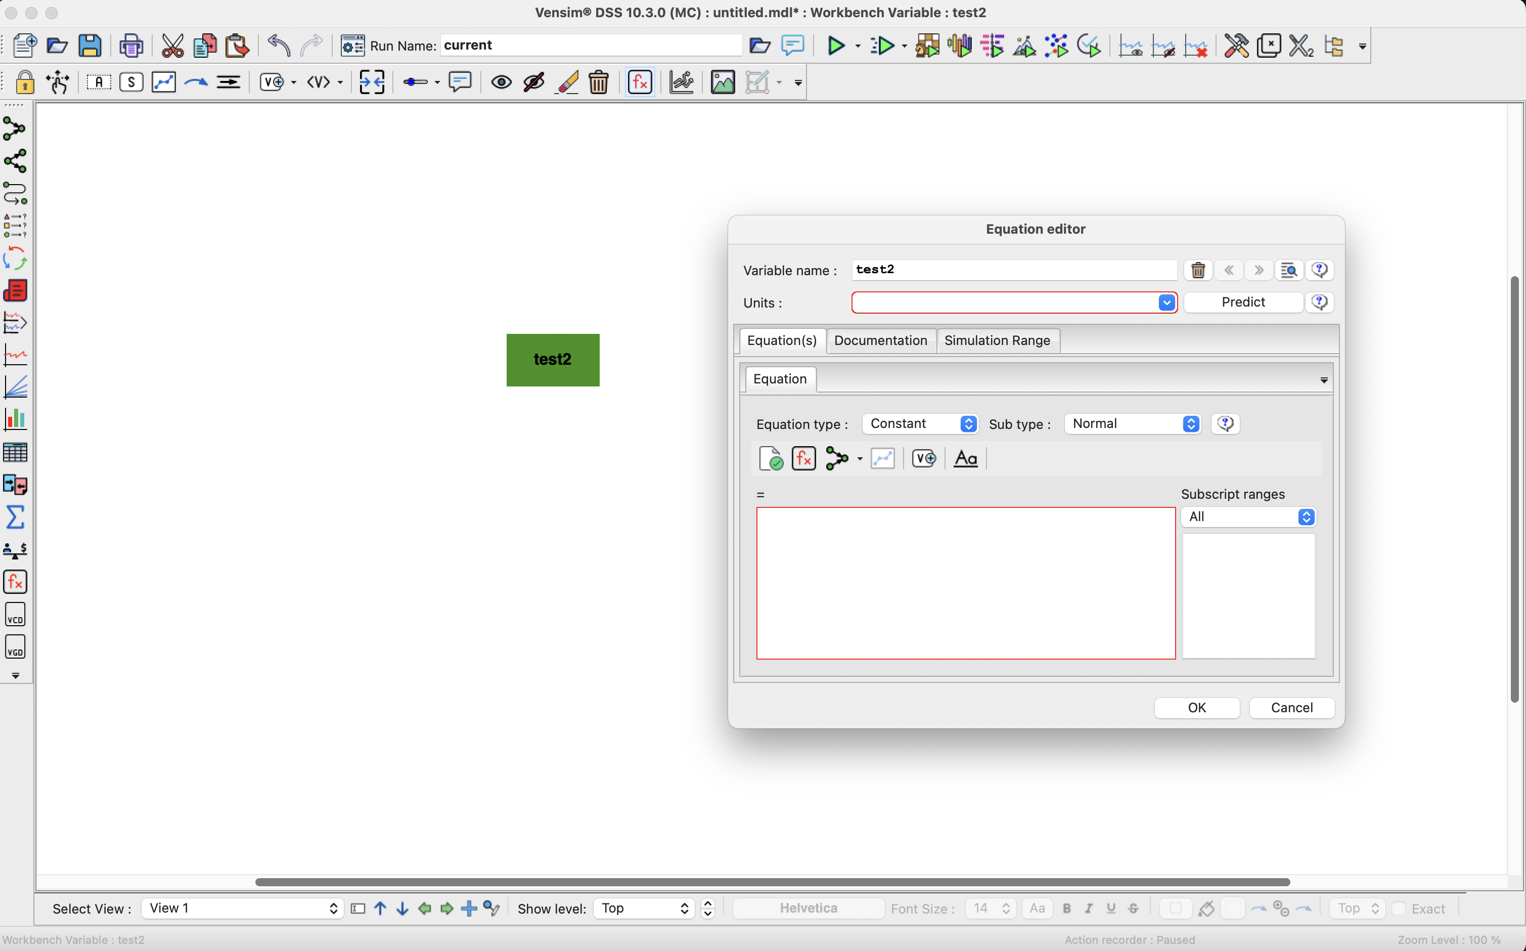Viewport: 1526px width, 951px height.
Task: Open the Statistics sigma tool
Action: pyautogui.click(x=15, y=517)
